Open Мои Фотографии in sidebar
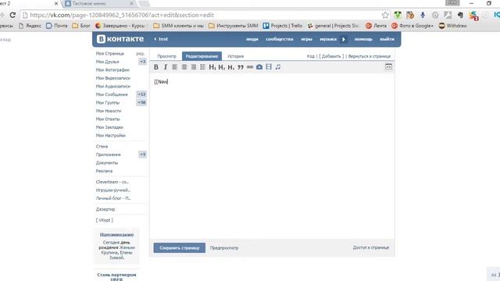 pyautogui.click(x=112, y=69)
